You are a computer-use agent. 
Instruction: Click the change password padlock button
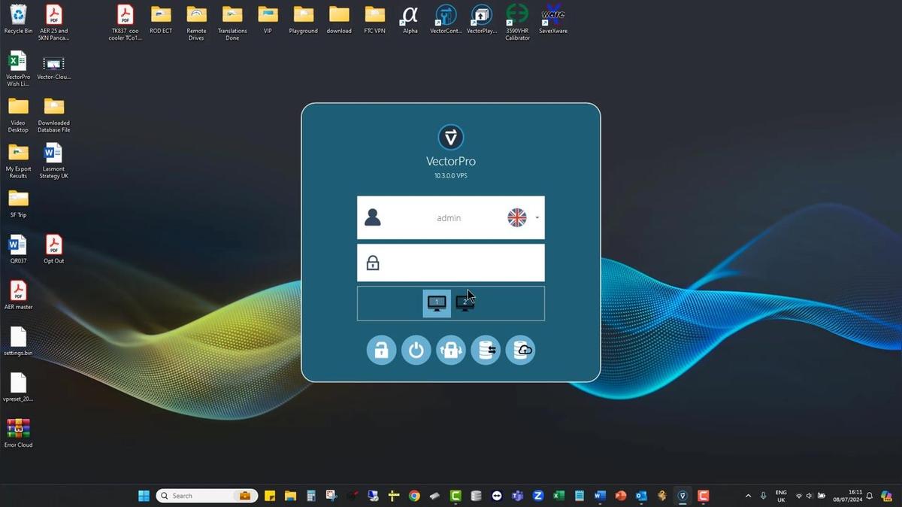pos(450,350)
